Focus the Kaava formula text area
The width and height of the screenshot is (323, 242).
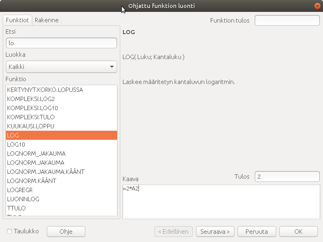pyautogui.click(x=221, y=201)
